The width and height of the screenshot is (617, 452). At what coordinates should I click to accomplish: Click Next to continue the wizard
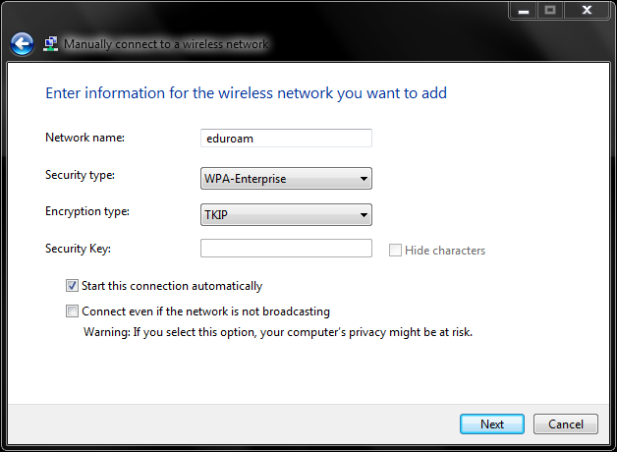pyautogui.click(x=492, y=424)
